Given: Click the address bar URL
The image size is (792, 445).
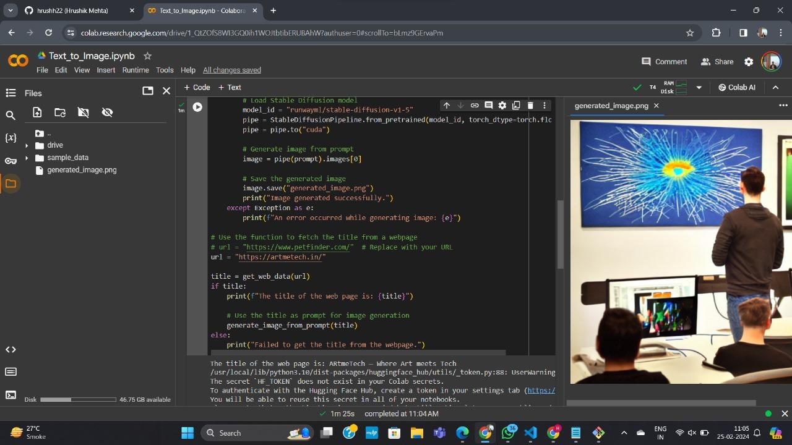Looking at the screenshot, I should 262,33.
